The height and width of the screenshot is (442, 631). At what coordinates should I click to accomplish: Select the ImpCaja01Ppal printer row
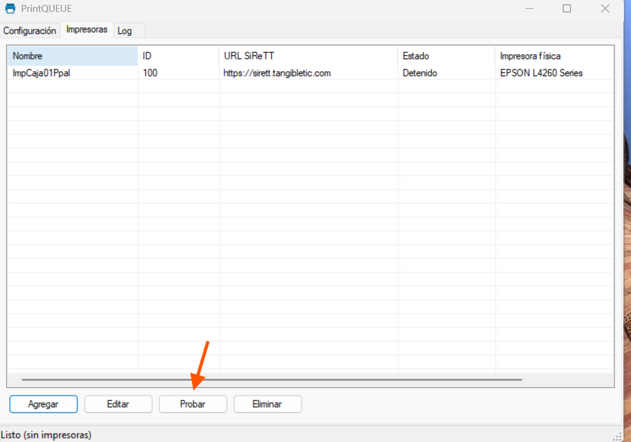[x=310, y=73]
